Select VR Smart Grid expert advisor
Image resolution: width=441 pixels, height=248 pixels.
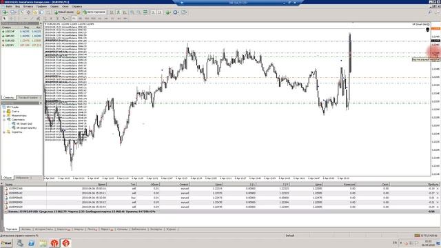pyautogui.click(x=24, y=124)
